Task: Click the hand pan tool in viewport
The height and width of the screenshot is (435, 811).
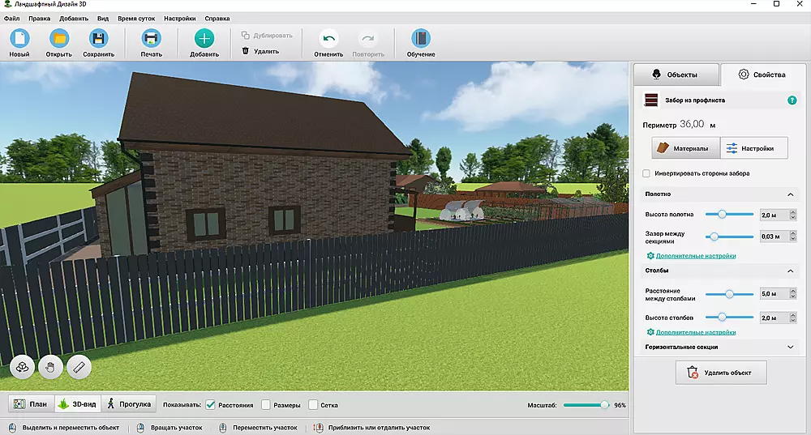Action: pos(50,367)
